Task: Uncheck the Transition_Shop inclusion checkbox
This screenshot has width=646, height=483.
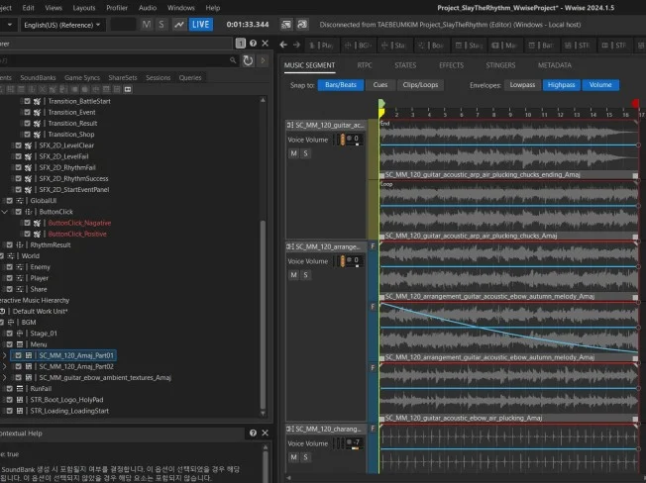Action: pos(26,135)
